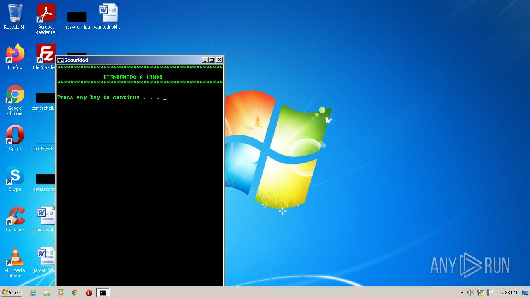Open the network tray icon
This screenshot has width=530, height=298.
(x=481, y=293)
